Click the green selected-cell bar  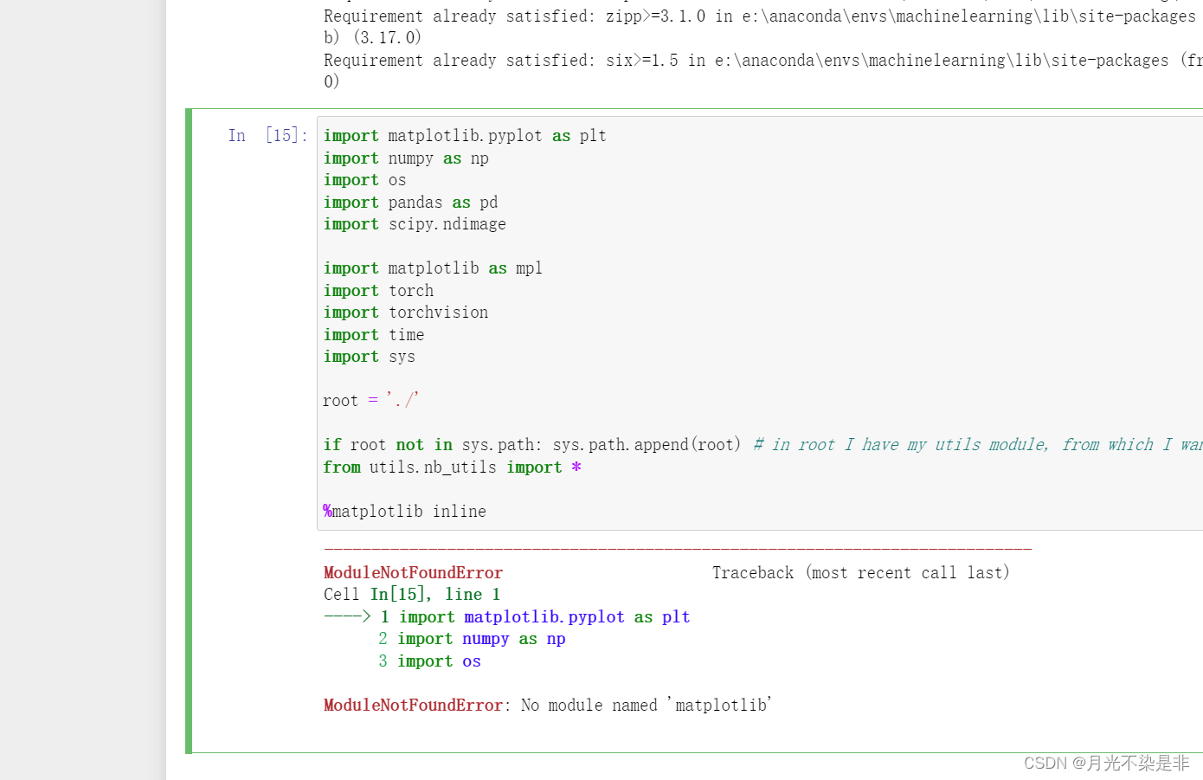189,431
